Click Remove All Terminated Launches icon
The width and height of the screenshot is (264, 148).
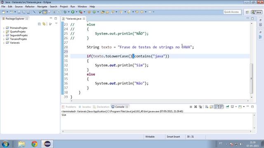click(x=200, y=107)
